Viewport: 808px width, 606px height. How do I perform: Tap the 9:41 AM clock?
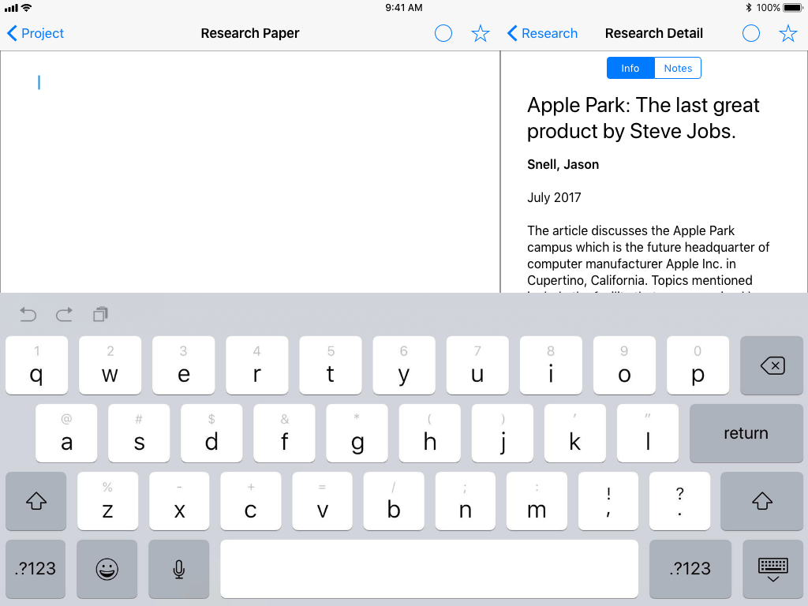(x=404, y=8)
